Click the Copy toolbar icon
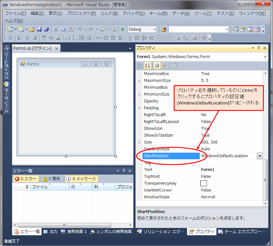Screen dimensions: 273x246 click(x=63, y=29)
